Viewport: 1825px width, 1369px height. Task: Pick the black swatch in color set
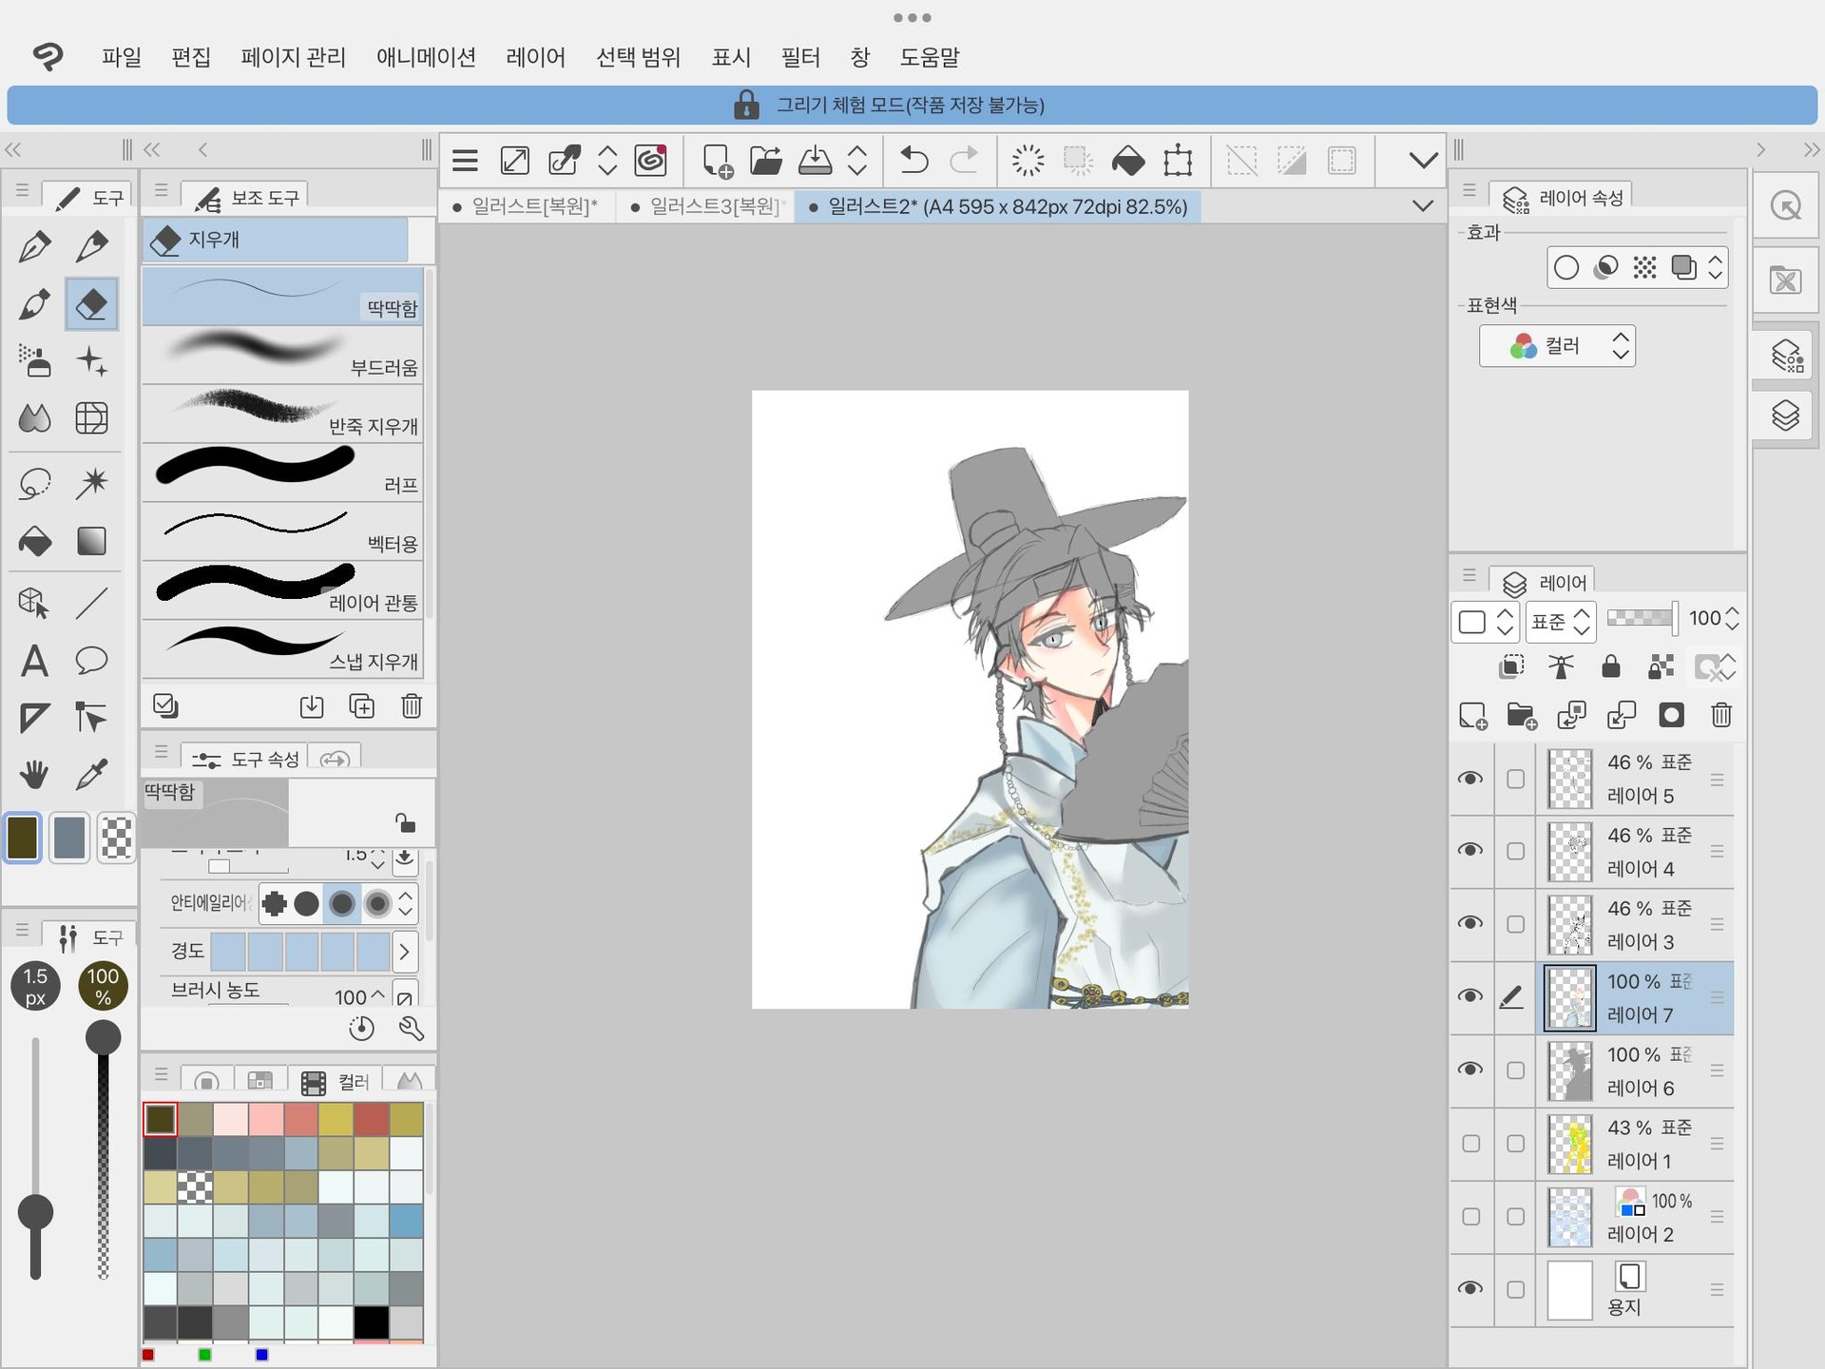pos(371,1321)
